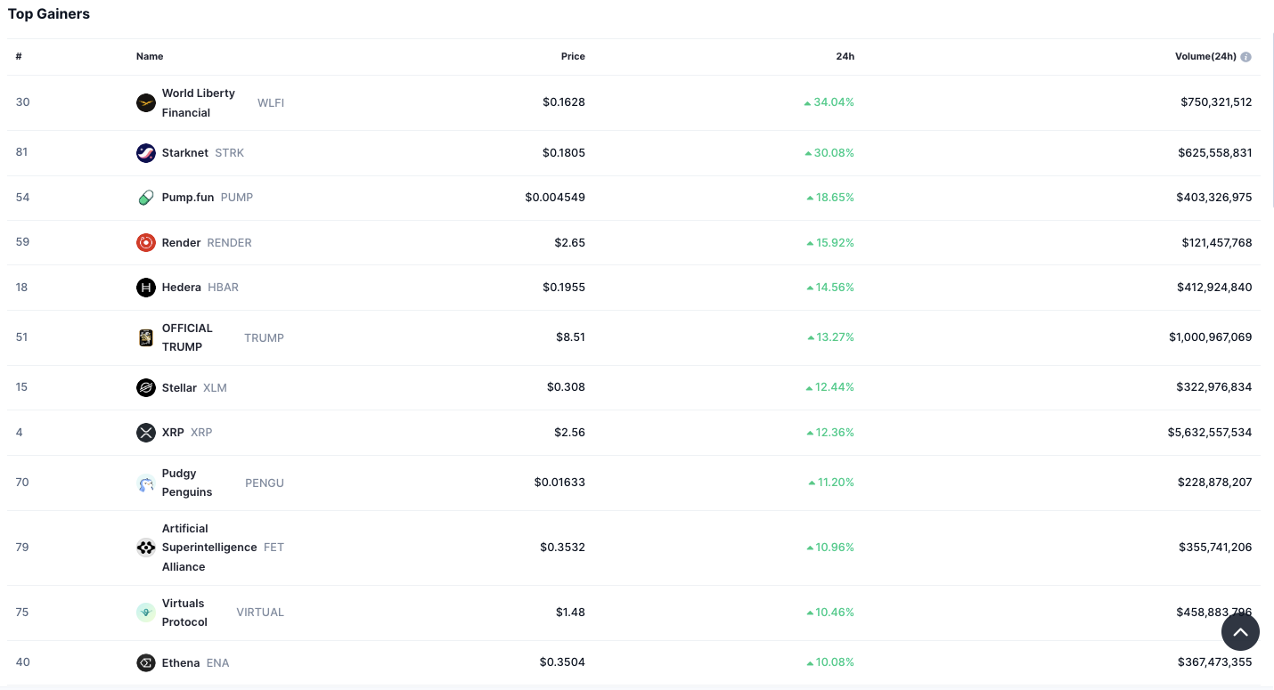Image resolution: width=1274 pixels, height=690 pixels.
Task: Click the OFFICIAL TRUMP coin icon
Action: coord(145,337)
